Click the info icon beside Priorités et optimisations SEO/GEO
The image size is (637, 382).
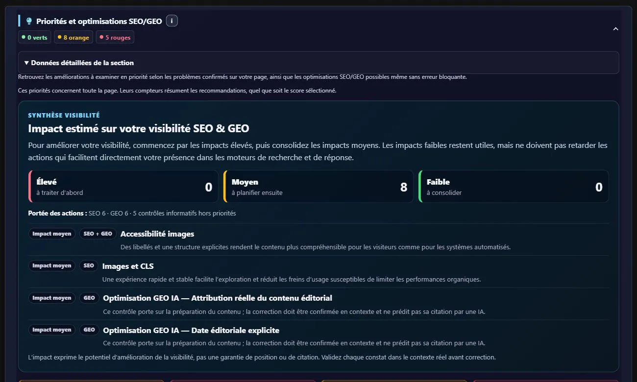click(x=171, y=21)
